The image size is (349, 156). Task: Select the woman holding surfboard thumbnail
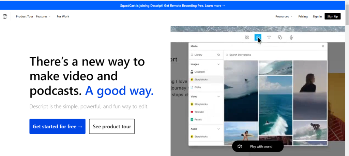(x=241, y=134)
